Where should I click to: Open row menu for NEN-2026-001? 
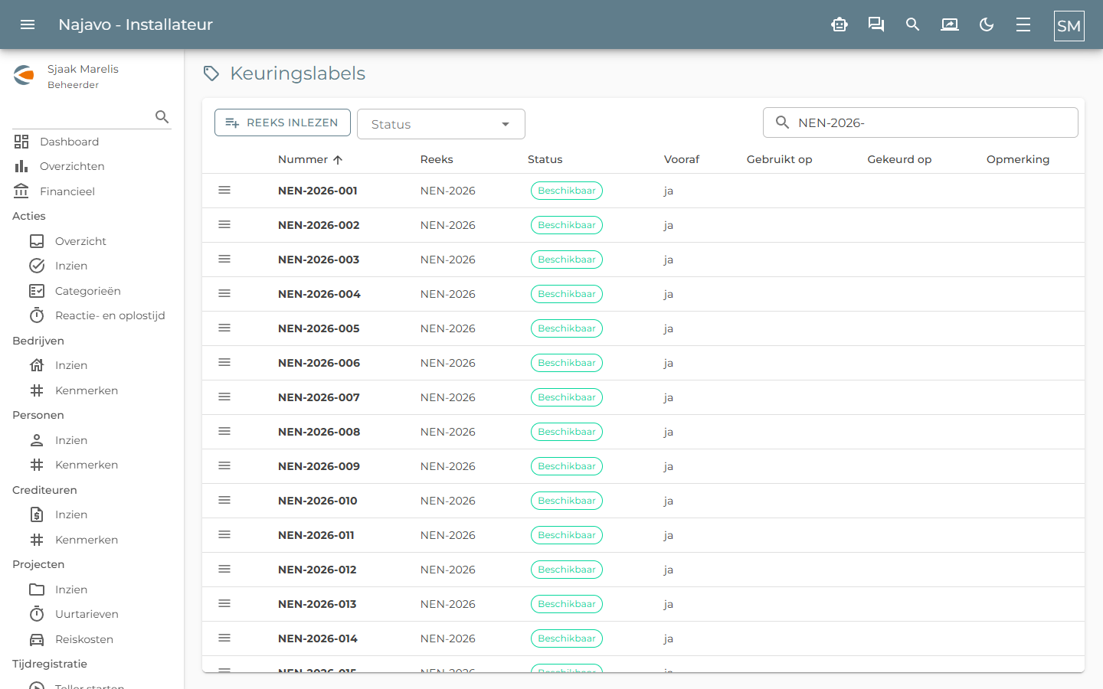(224, 190)
